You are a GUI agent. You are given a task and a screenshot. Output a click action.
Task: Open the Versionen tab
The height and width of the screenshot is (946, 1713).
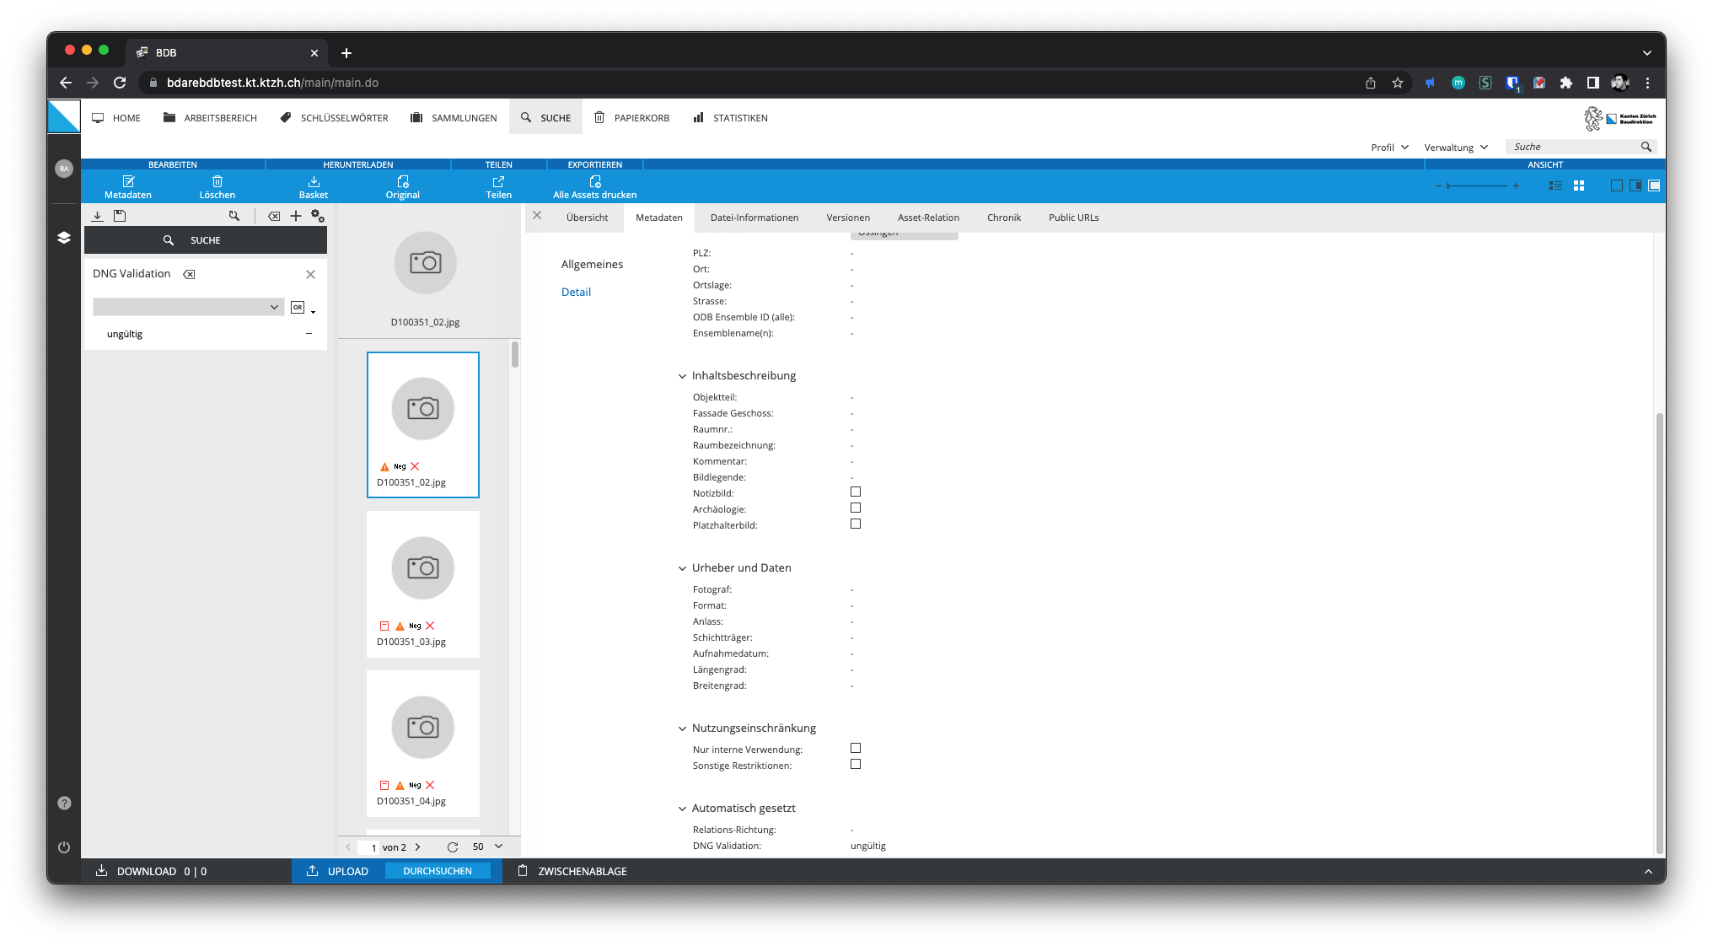coord(848,218)
